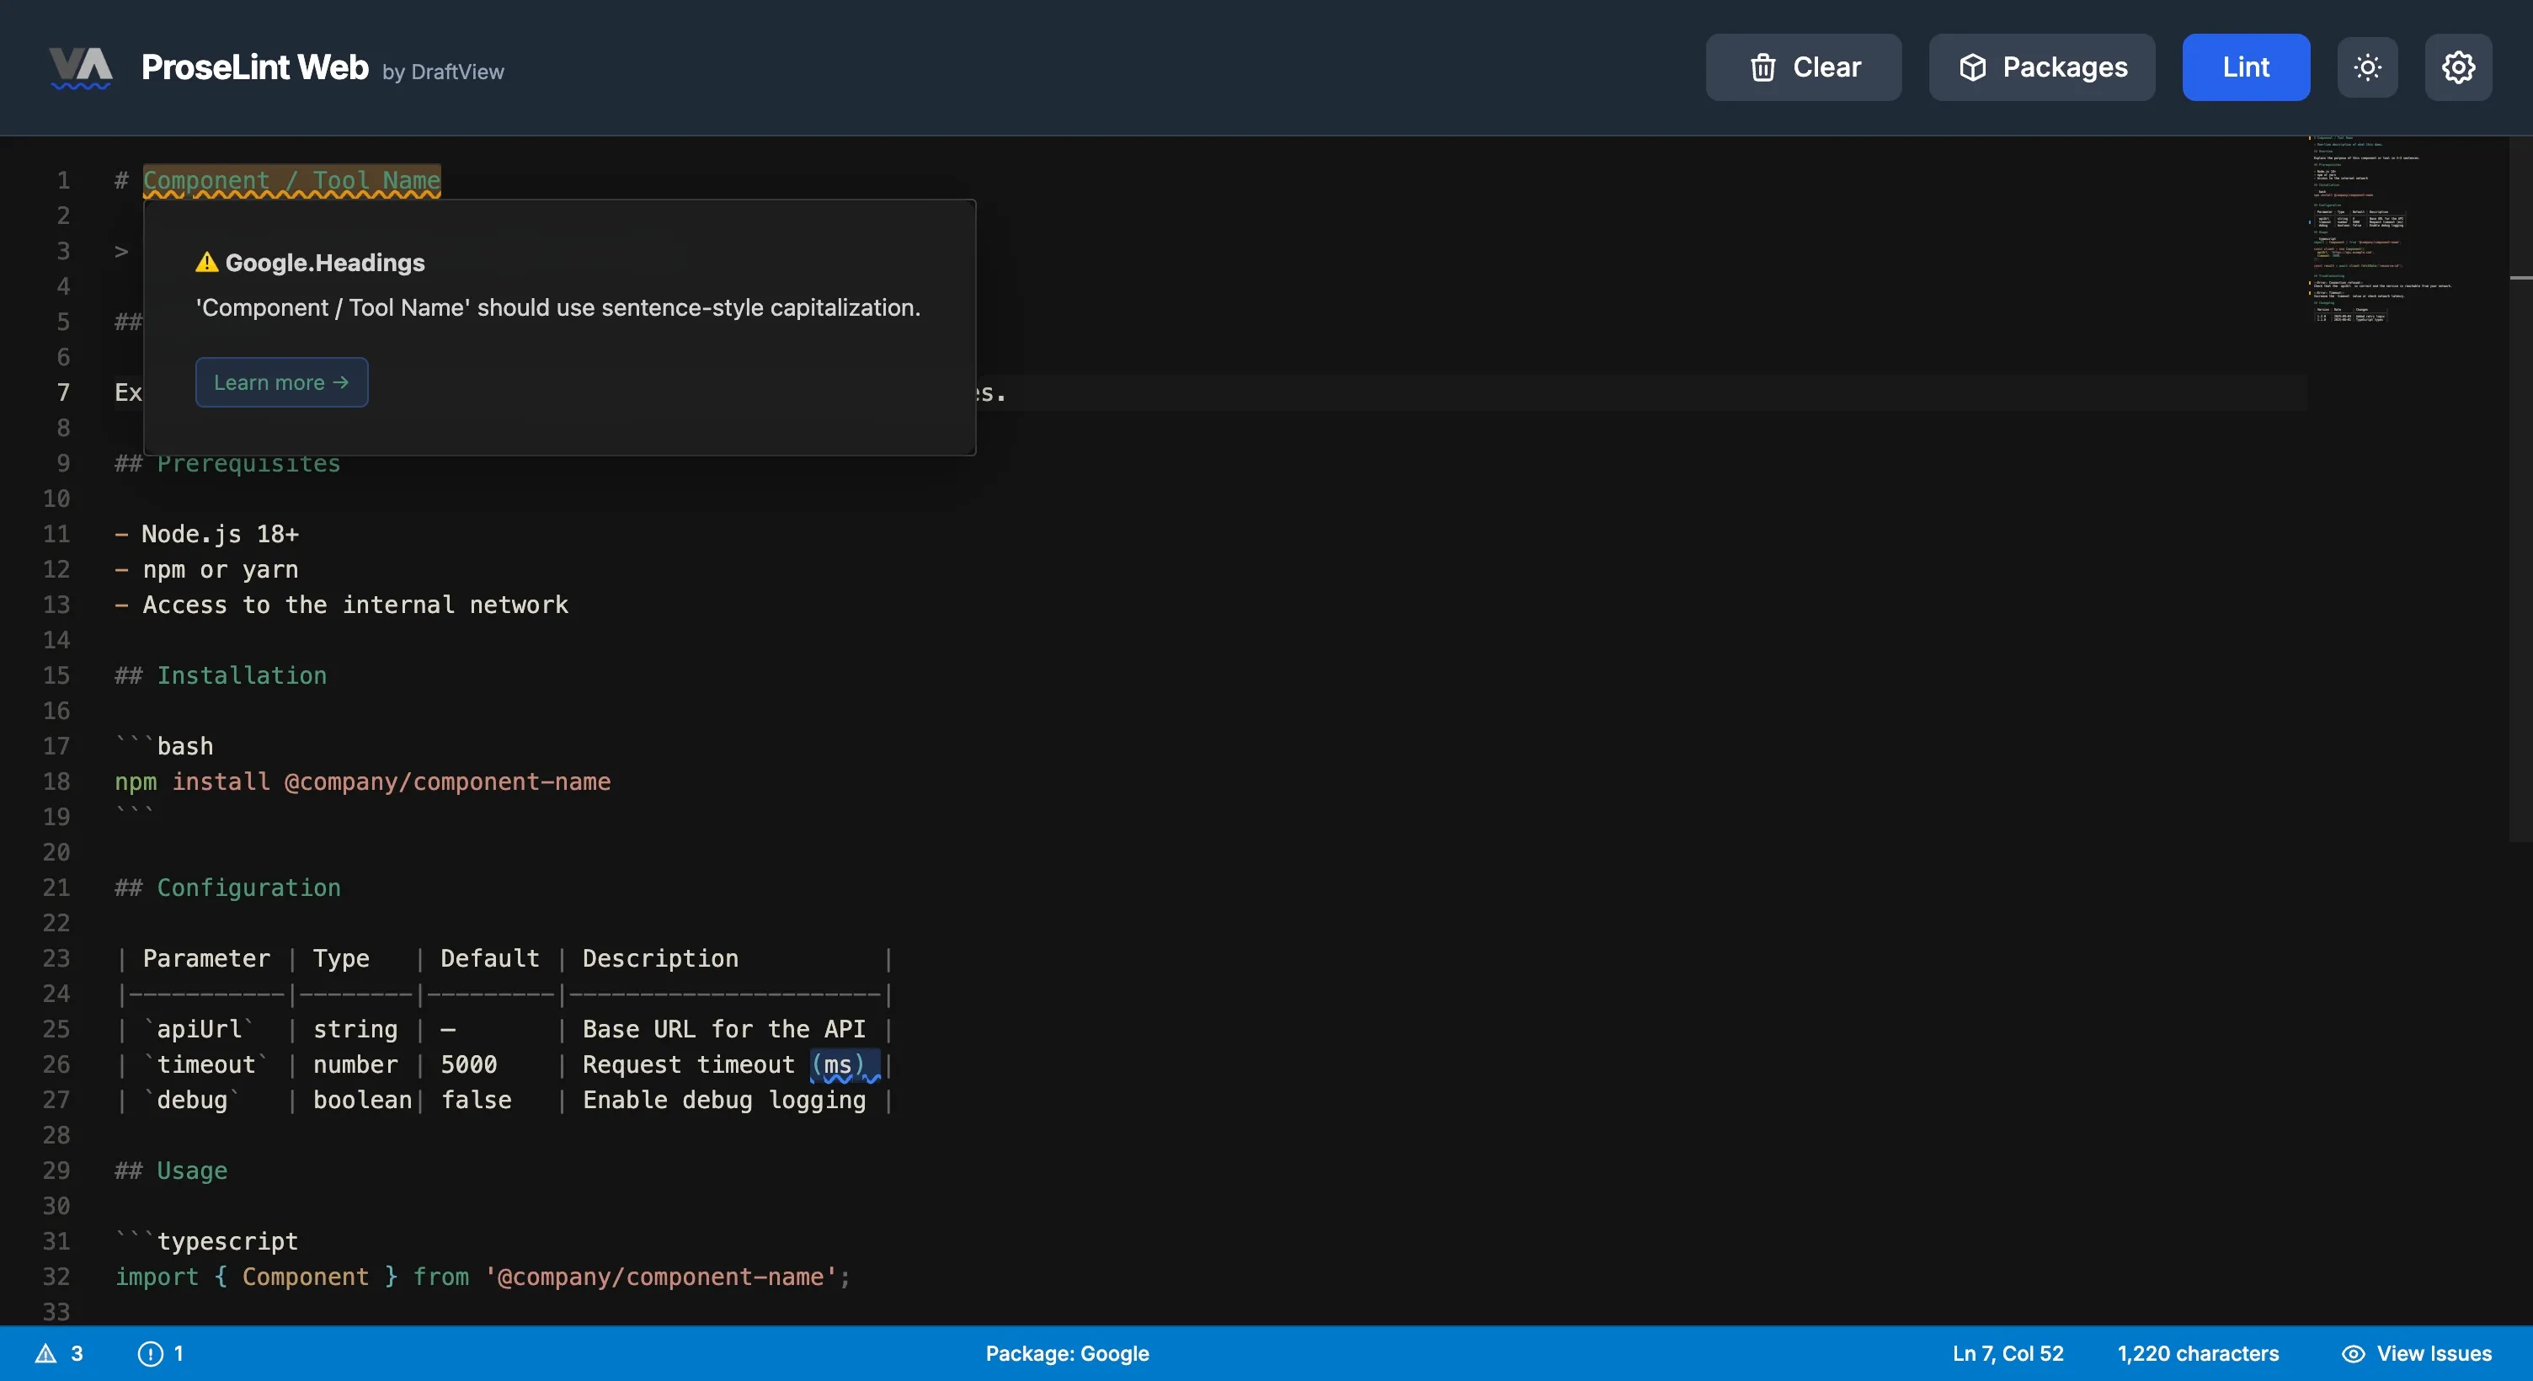
Task: Click the Google.Headings rule title
Action: tap(324, 263)
